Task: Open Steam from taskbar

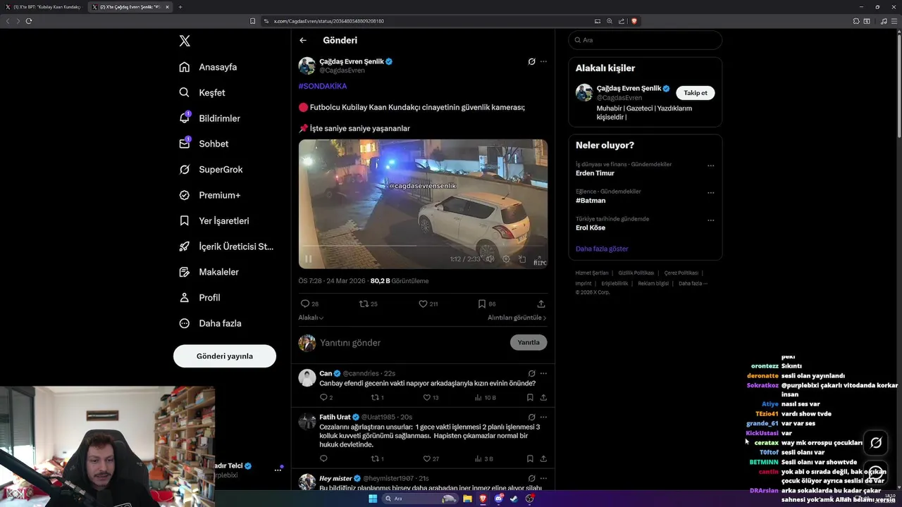Action: [514, 499]
